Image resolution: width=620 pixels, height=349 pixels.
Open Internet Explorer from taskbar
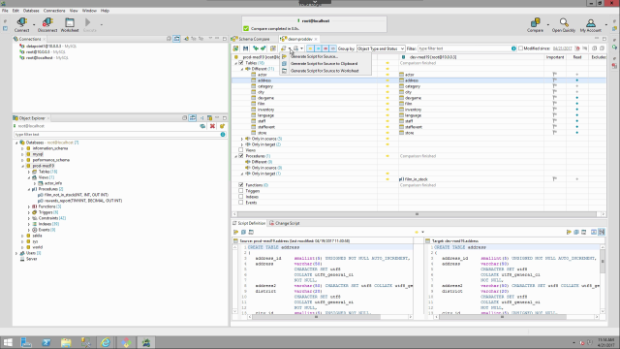click(106, 342)
